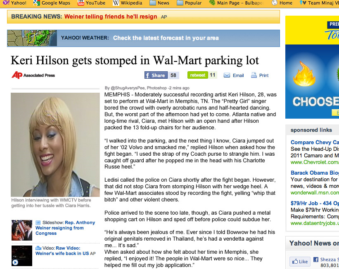Viewport: 339px width, 269px height.
Task: Click the Email envelope icon
Action: pos(227,75)
